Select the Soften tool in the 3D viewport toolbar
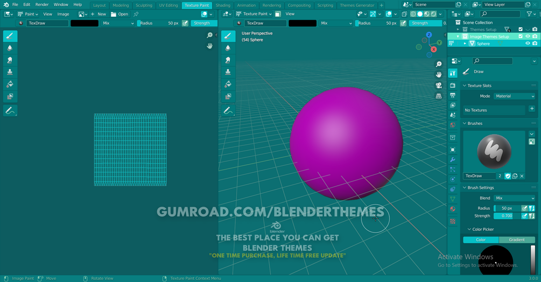The height and width of the screenshot is (282, 541). (228, 48)
